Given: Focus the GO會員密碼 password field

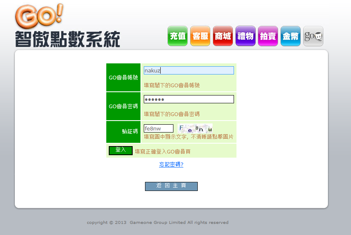Looking at the screenshot, I should 189,99.
